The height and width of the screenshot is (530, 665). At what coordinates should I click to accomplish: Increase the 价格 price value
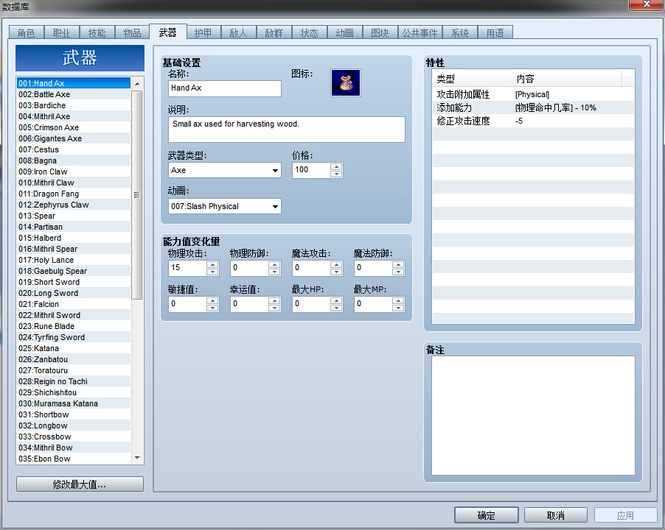[x=336, y=167]
